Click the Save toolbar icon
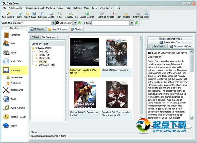The width and height of the screenshot is (197, 143). tap(34, 15)
